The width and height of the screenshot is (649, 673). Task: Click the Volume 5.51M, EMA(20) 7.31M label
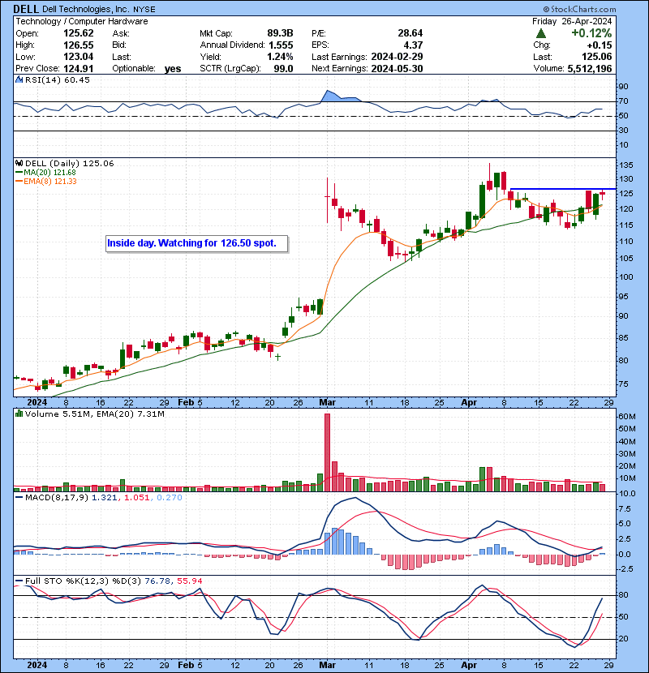(x=94, y=414)
